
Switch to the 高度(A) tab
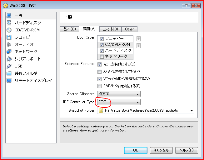coord(89,29)
